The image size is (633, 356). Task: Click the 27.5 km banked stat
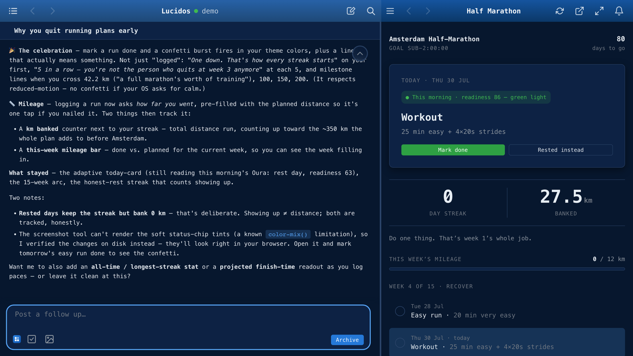tap(566, 202)
